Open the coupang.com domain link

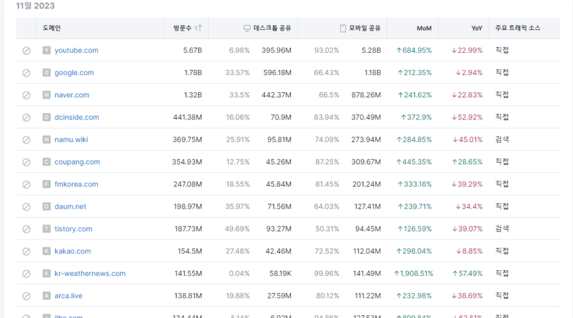pyautogui.click(x=77, y=162)
